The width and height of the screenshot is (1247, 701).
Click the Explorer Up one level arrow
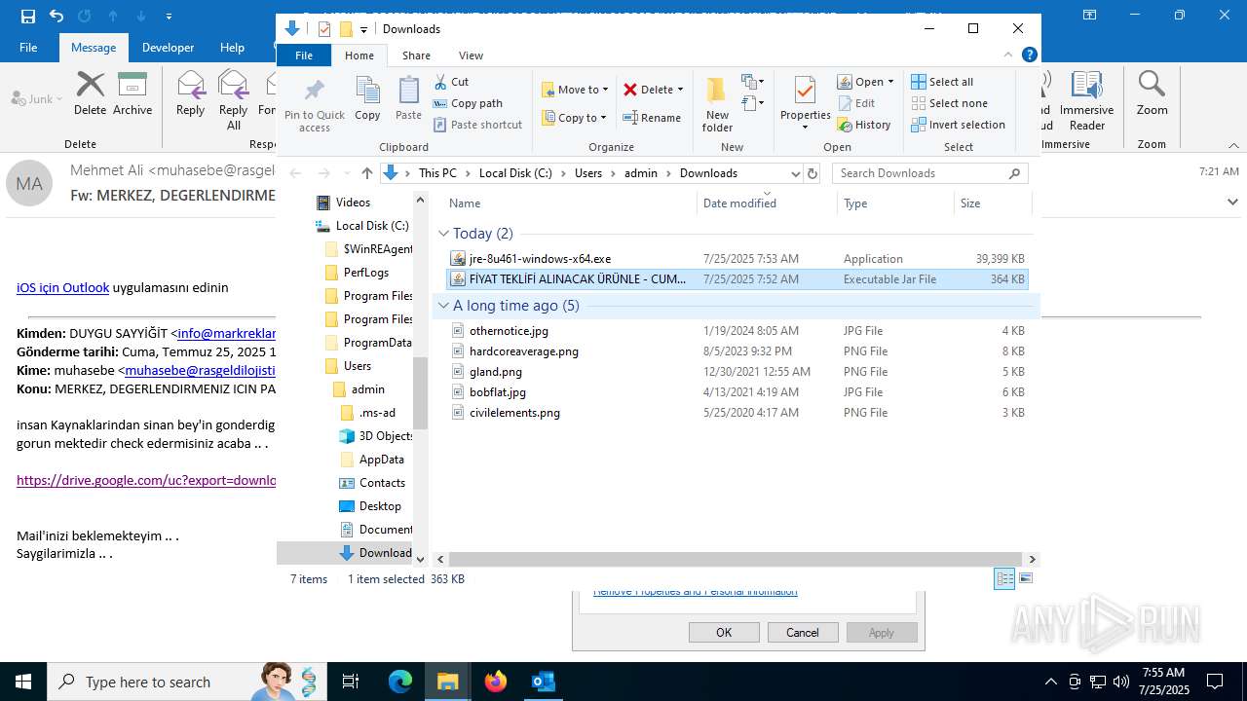[366, 173]
